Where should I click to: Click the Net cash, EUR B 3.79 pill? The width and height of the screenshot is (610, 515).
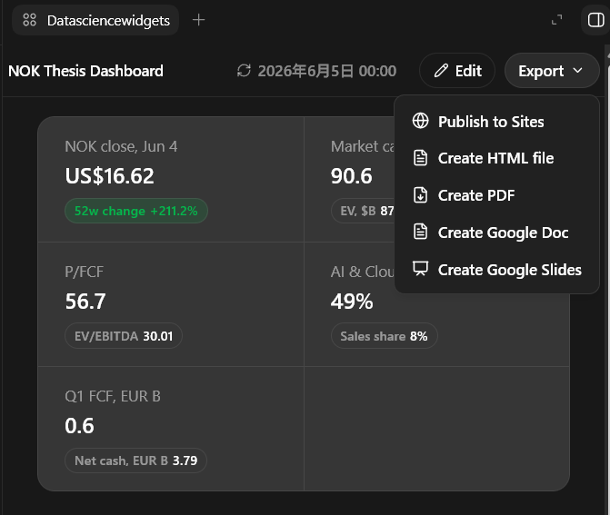click(x=135, y=461)
